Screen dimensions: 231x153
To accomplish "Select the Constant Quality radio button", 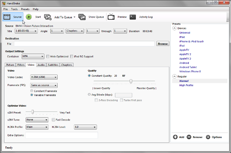I will click(89, 76).
